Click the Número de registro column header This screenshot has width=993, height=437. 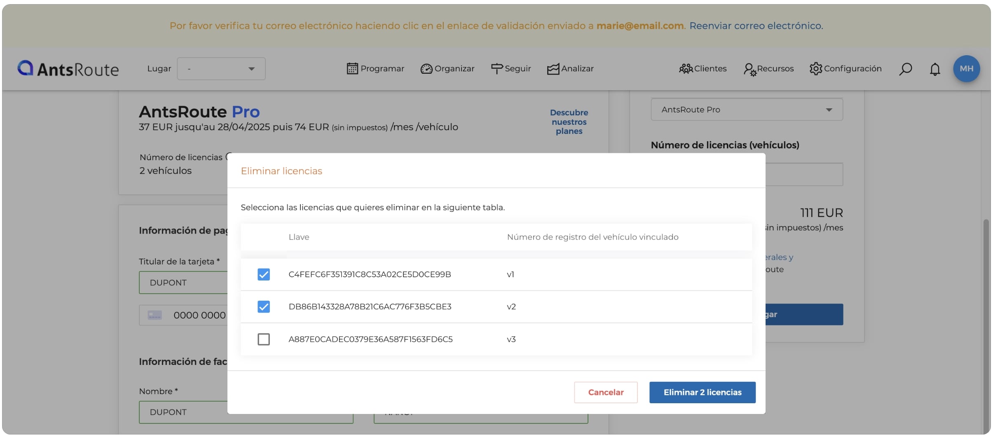point(593,237)
